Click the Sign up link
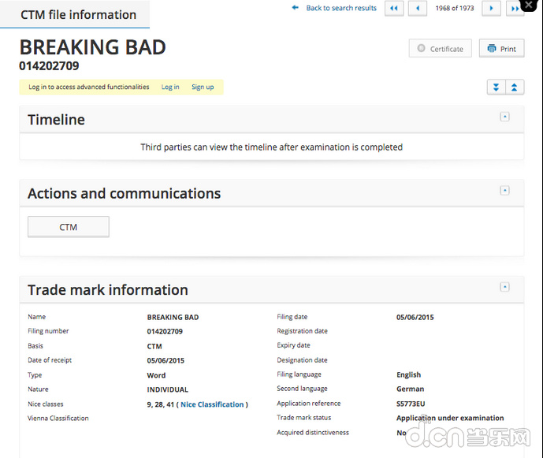This screenshot has height=458, width=543. point(203,87)
